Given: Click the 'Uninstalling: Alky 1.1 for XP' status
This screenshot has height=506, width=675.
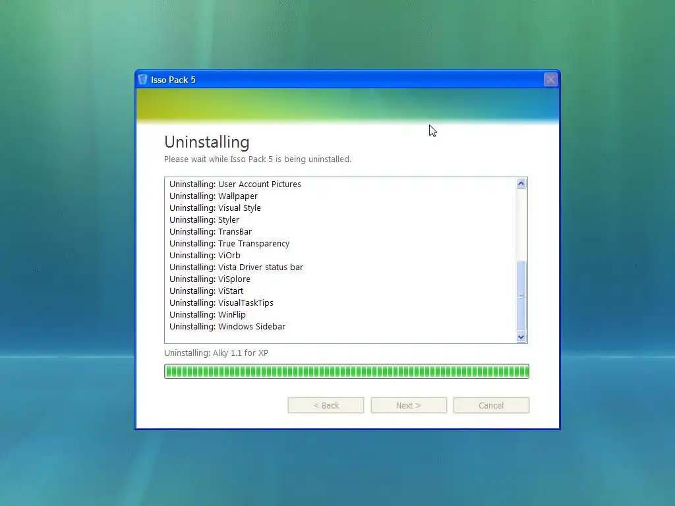Looking at the screenshot, I should [x=216, y=353].
